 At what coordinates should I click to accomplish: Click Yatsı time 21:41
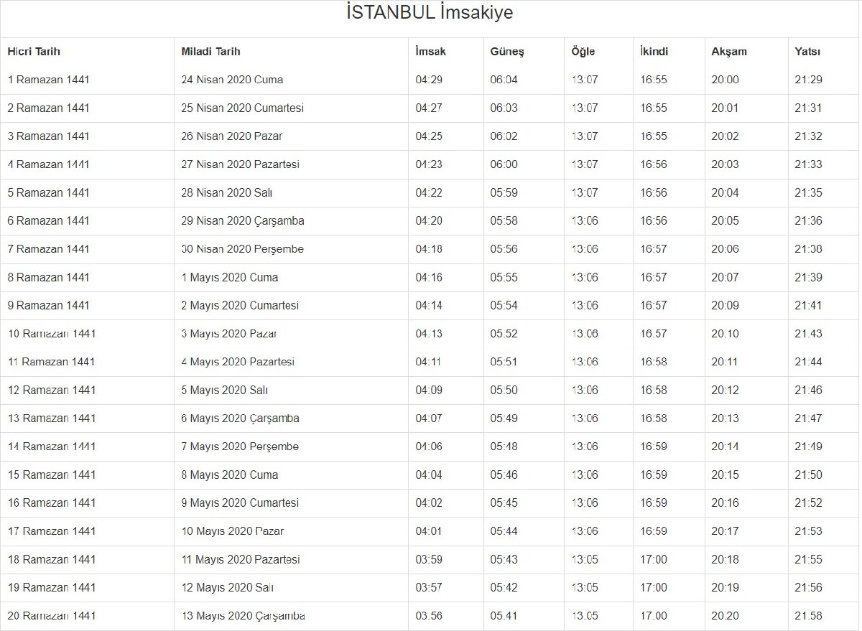(x=808, y=305)
